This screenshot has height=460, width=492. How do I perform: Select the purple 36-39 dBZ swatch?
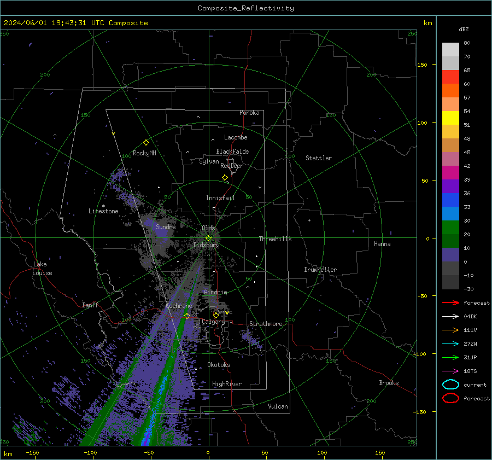(x=450, y=186)
